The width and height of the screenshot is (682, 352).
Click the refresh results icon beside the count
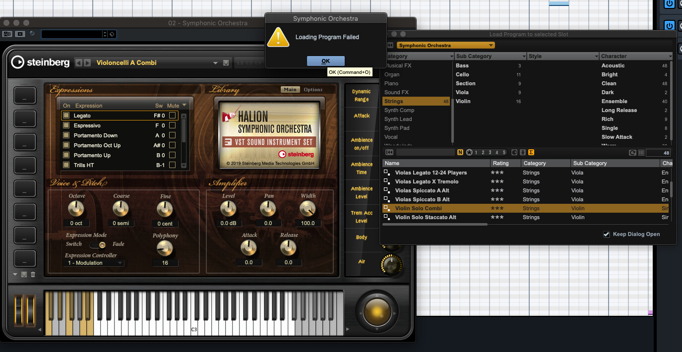[632, 153]
